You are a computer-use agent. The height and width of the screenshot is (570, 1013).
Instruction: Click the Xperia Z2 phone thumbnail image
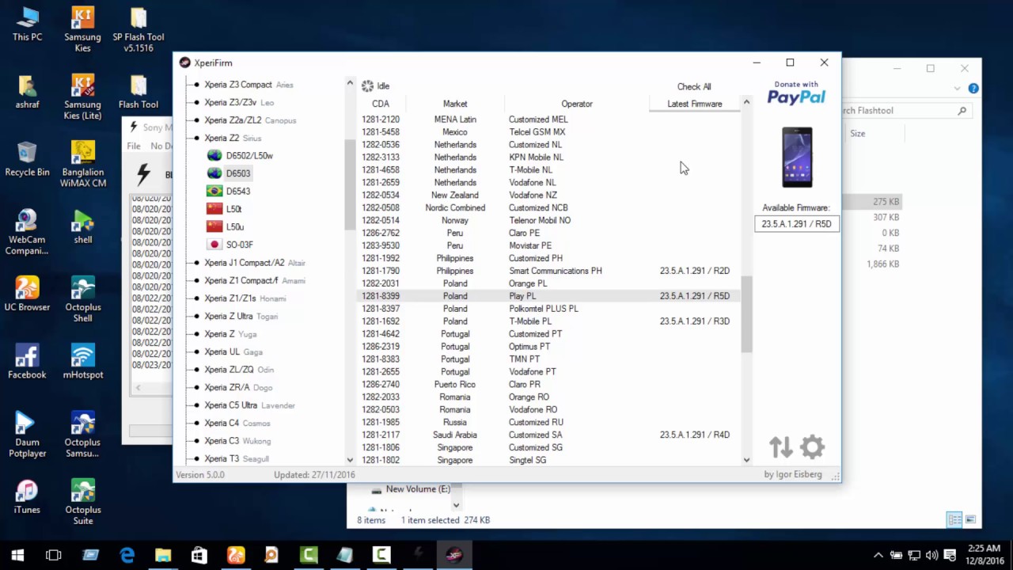[x=796, y=157]
